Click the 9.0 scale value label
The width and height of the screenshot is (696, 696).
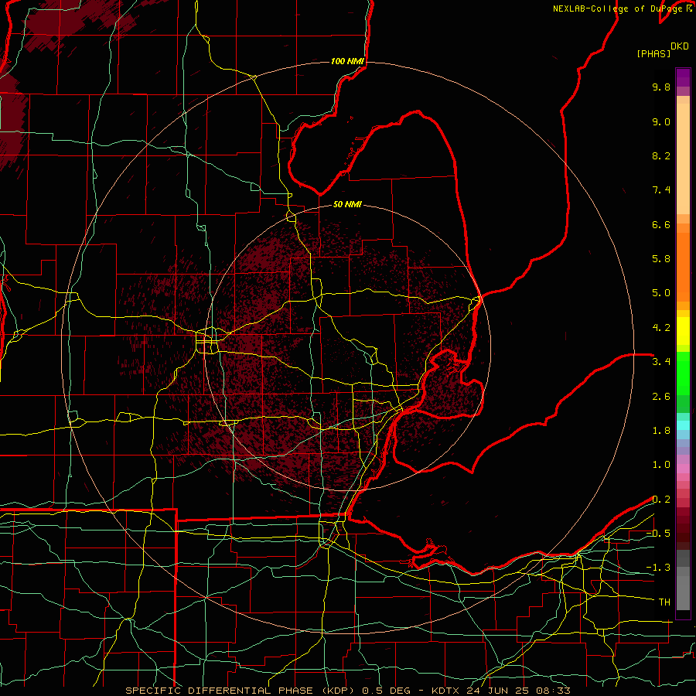pyautogui.click(x=661, y=121)
